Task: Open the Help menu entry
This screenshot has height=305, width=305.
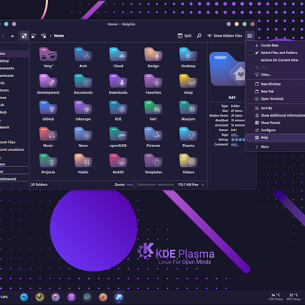Action: click(x=275, y=137)
